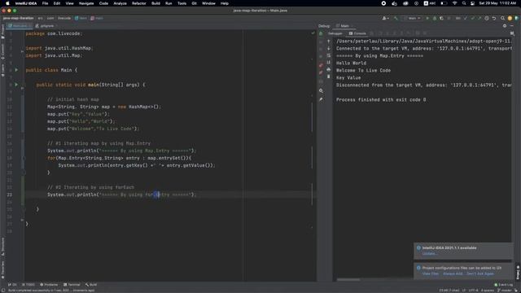Open the TODO tool window
This screenshot has height=293, width=521.
pyautogui.click(x=28, y=285)
